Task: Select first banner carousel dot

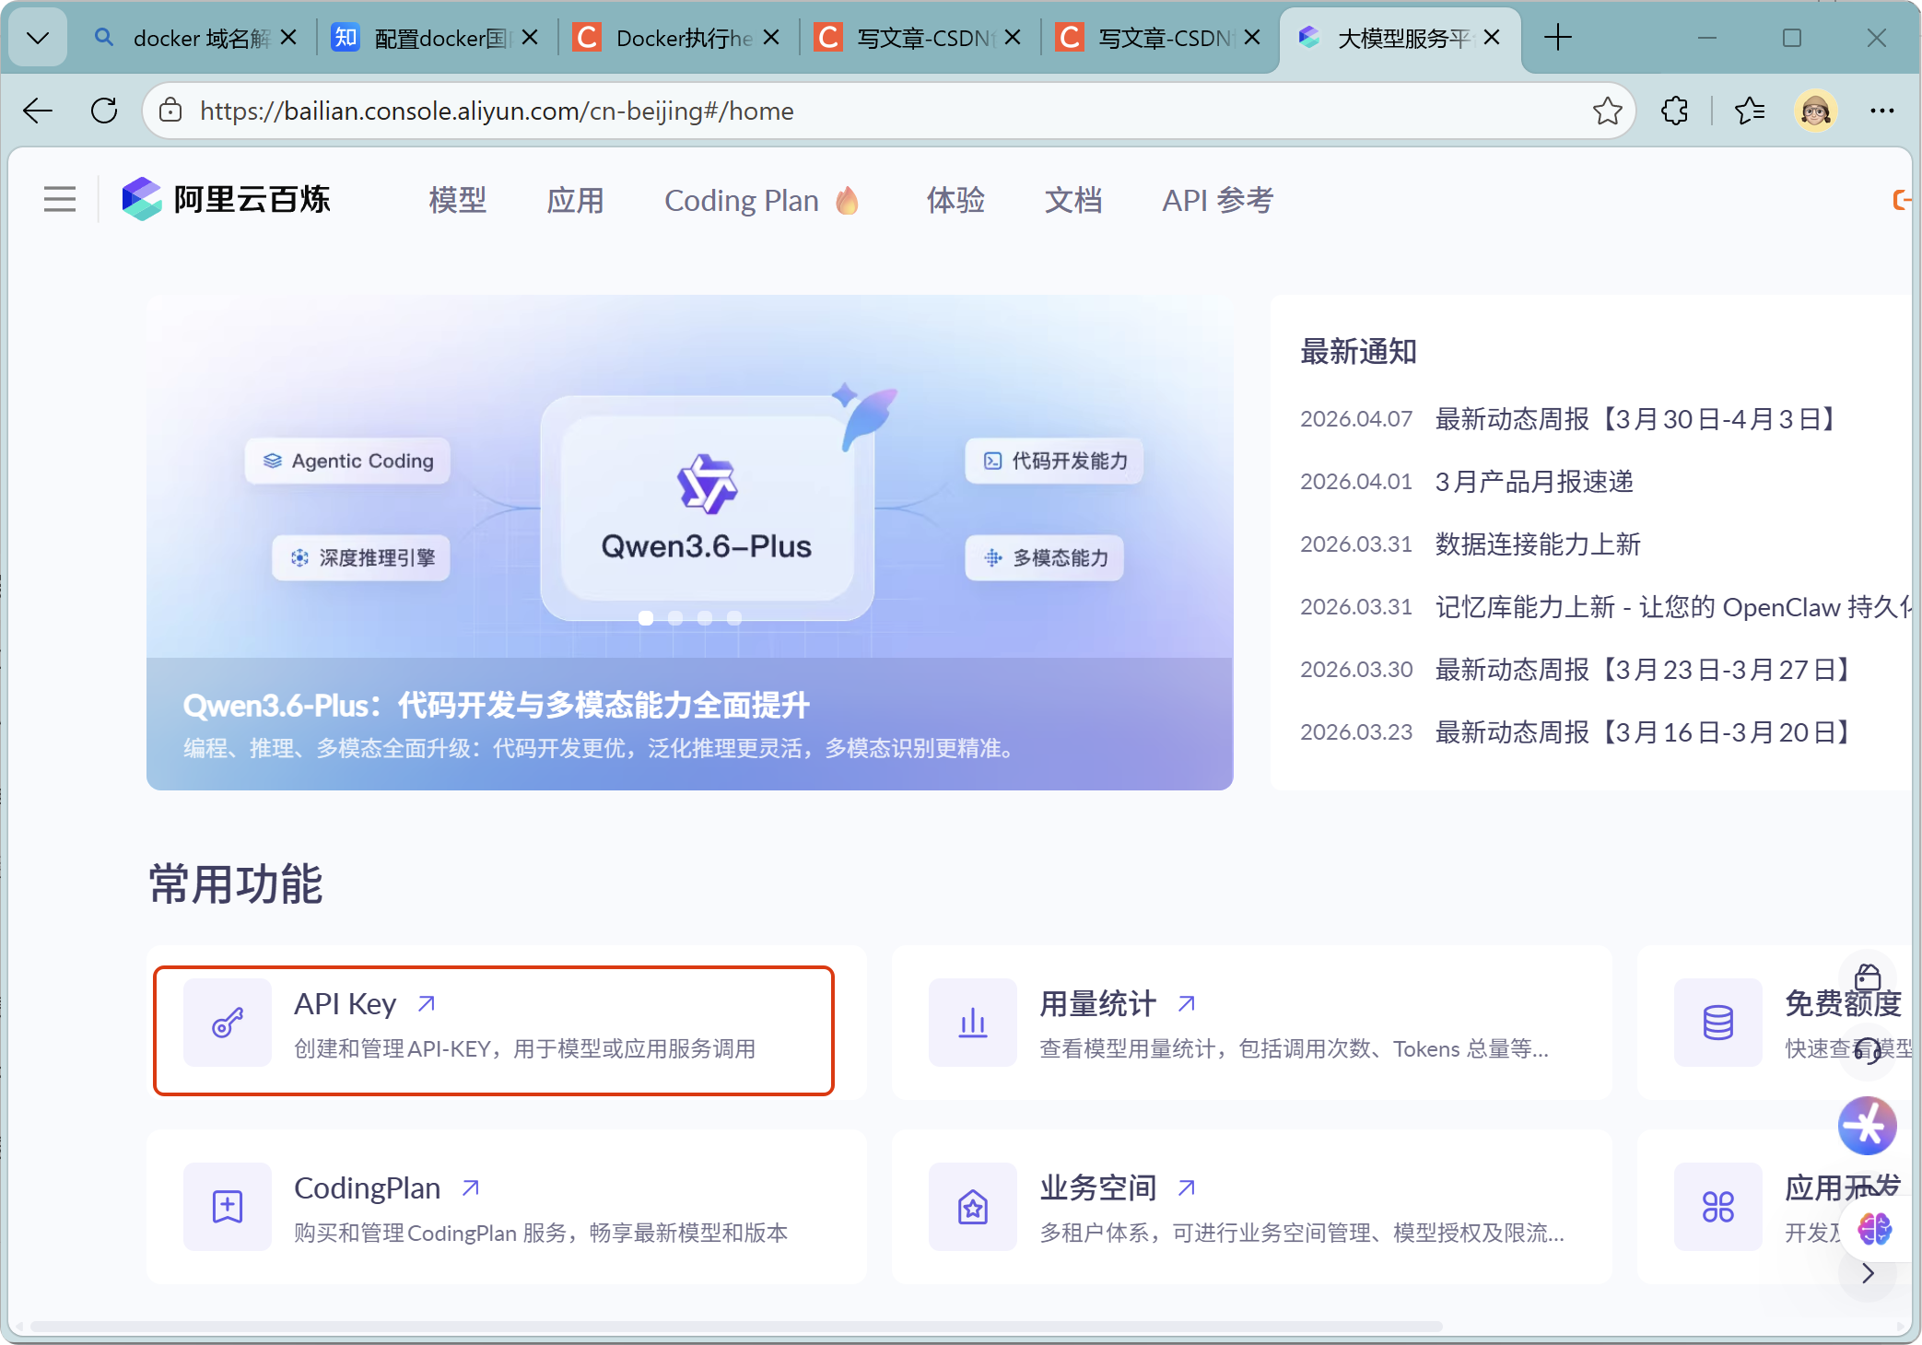Action: pyautogui.click(x=646, y=618)
